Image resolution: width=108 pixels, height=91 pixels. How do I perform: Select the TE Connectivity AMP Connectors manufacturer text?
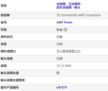(79, 15)
